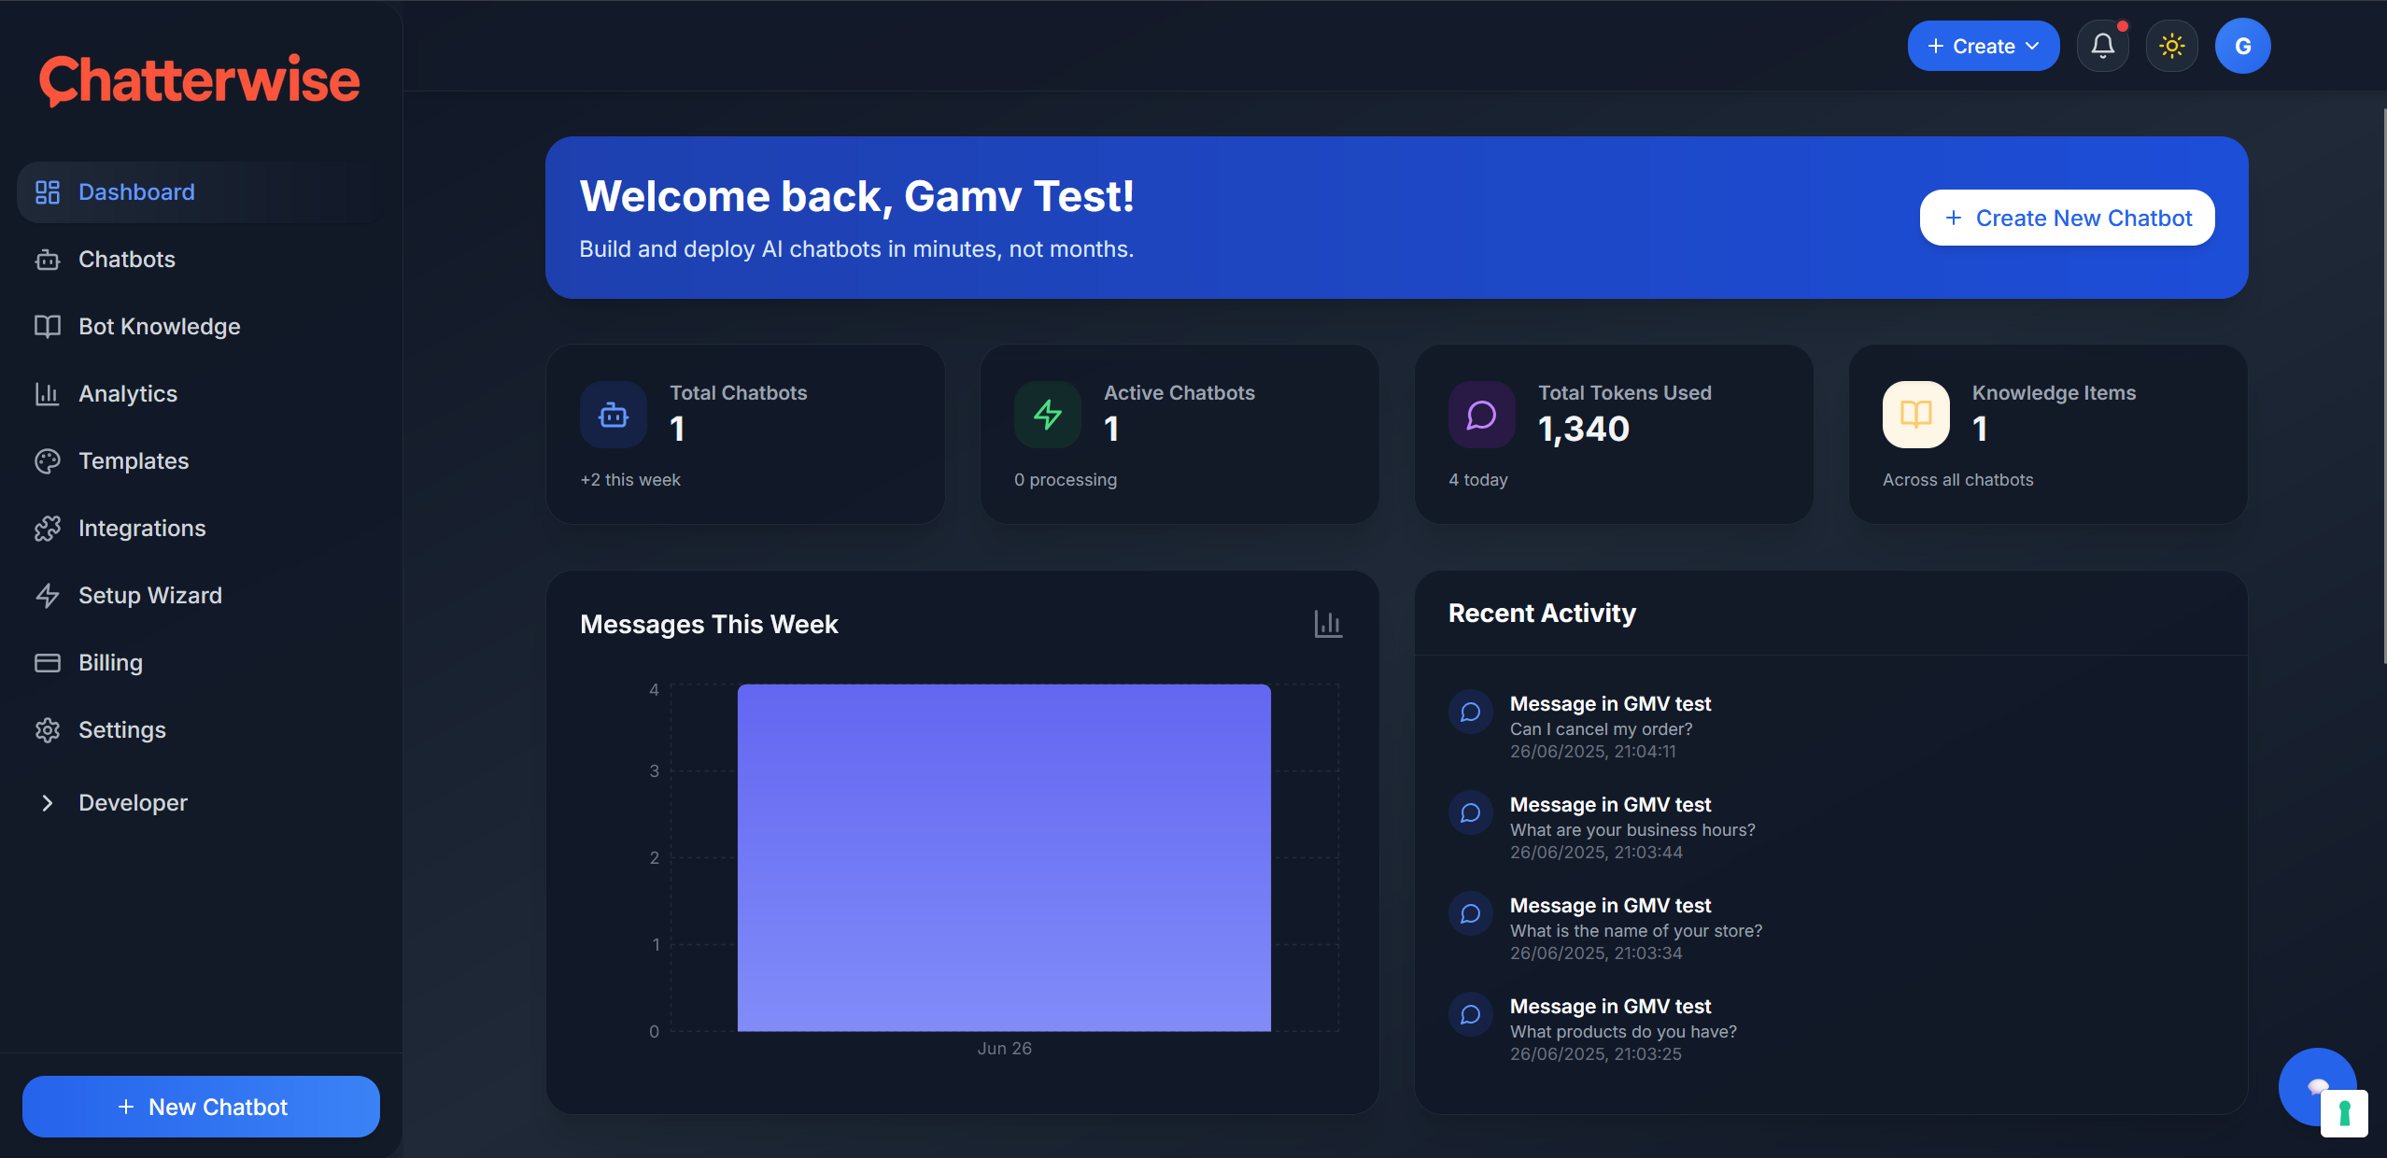Navigate to Analytics section
The width and height of the screenshot is (2387, 1158).
click(x=128, y=393)
